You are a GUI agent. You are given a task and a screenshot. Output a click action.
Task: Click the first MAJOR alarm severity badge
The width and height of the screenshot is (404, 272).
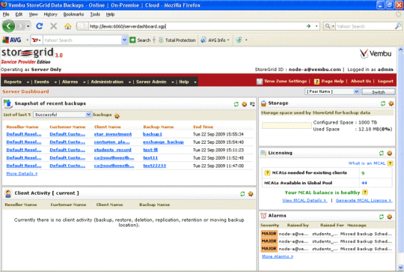tap(269, 234)
